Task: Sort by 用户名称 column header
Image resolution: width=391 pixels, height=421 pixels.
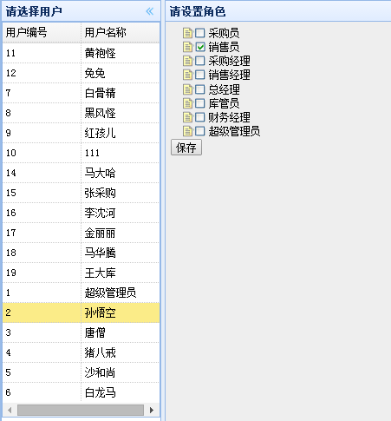Action: tap(121, 32)
